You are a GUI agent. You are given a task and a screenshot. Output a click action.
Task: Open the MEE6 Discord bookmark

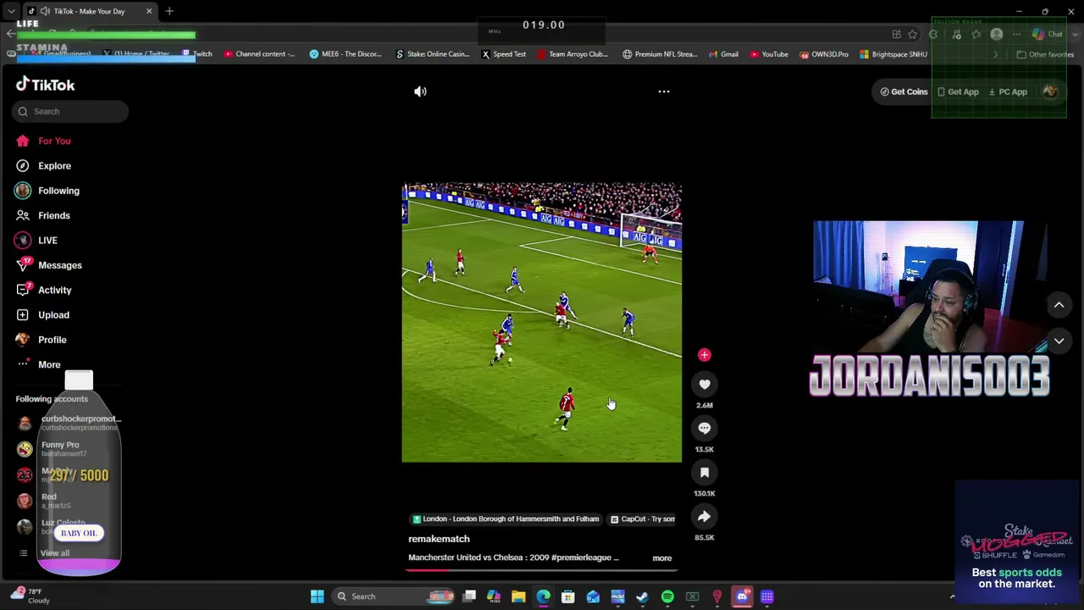click(x=345, y=54)
